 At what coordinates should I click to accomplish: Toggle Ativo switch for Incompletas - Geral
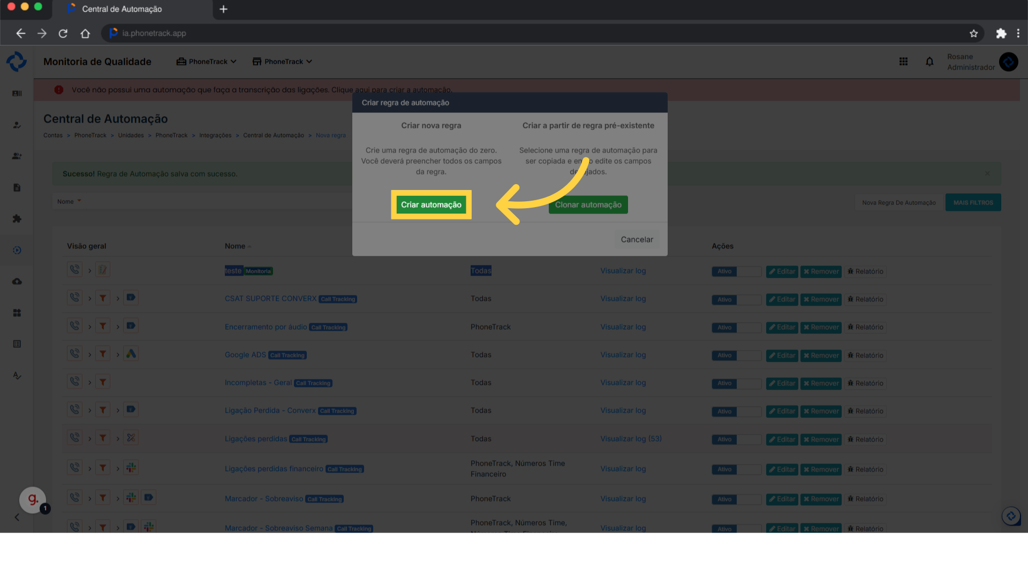pyautogui.click(x=737, y=383)
